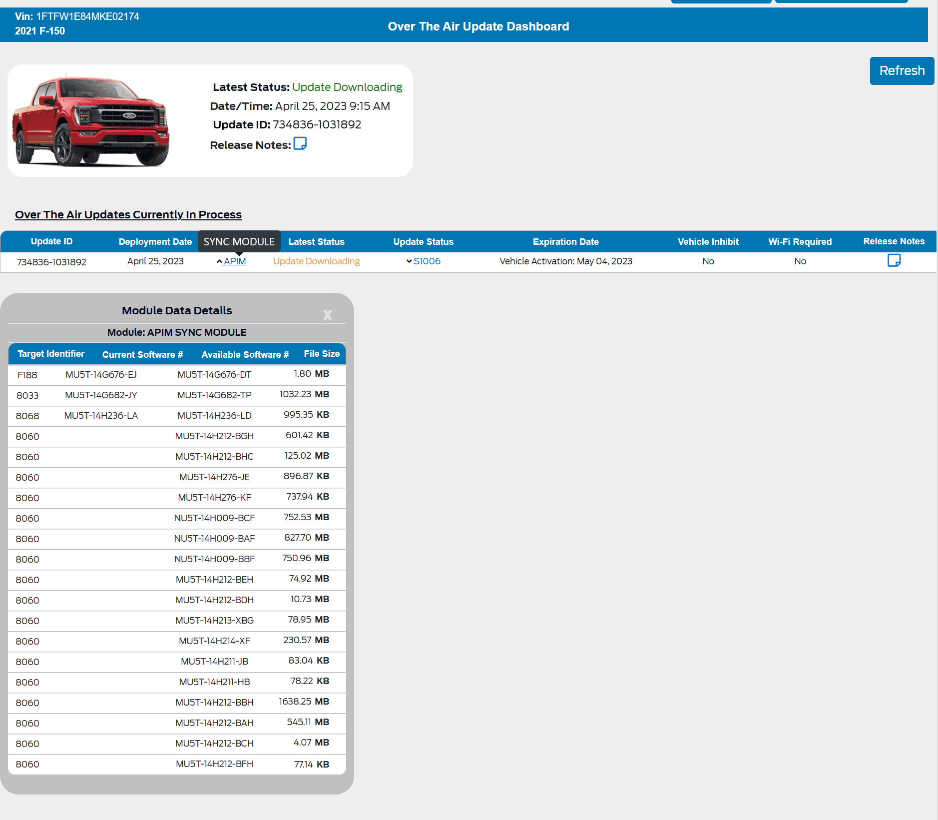Click available software MU5T-14H211-HB

click(x=214, y=682)
